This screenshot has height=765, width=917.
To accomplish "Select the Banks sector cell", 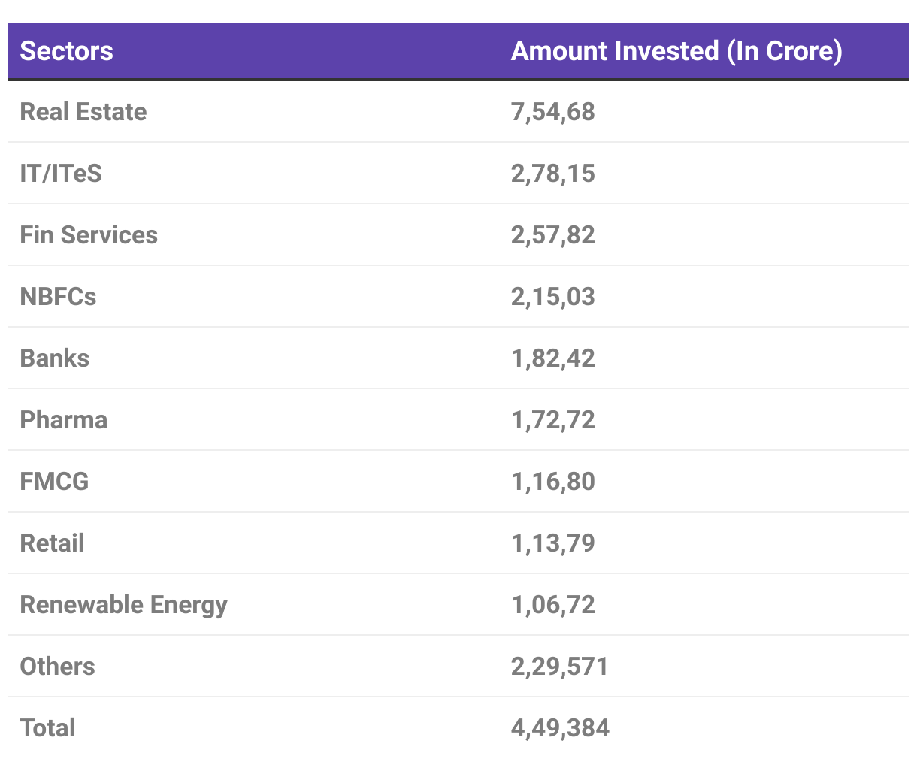I will tap(55, 358).
